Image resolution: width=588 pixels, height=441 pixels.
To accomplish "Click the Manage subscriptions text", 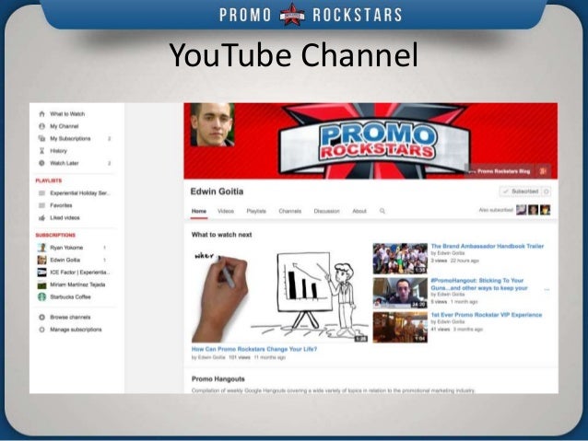I will [76, 330].
